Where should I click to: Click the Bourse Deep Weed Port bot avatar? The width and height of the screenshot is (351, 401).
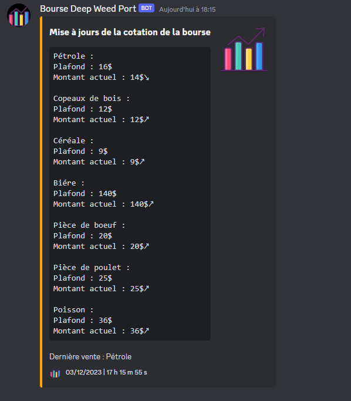19,15
